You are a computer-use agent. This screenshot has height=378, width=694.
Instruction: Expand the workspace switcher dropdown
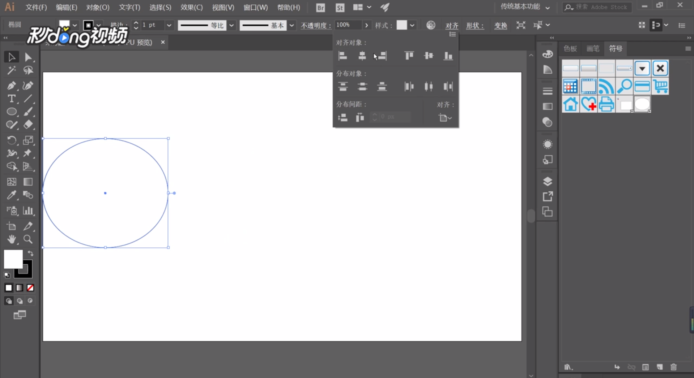548,8
